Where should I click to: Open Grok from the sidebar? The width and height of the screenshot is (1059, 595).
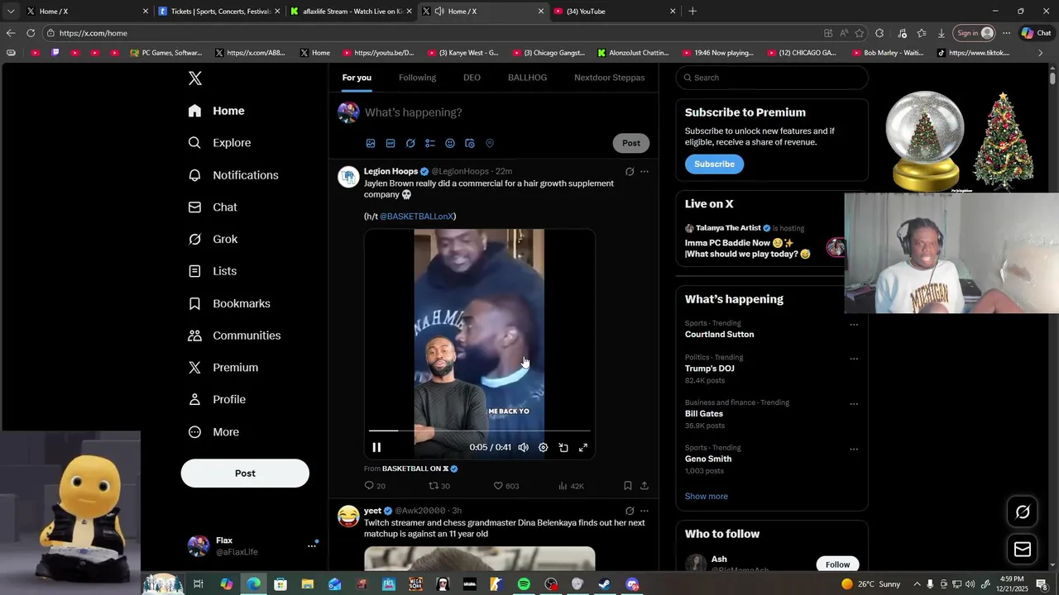[x=213, y=239]
